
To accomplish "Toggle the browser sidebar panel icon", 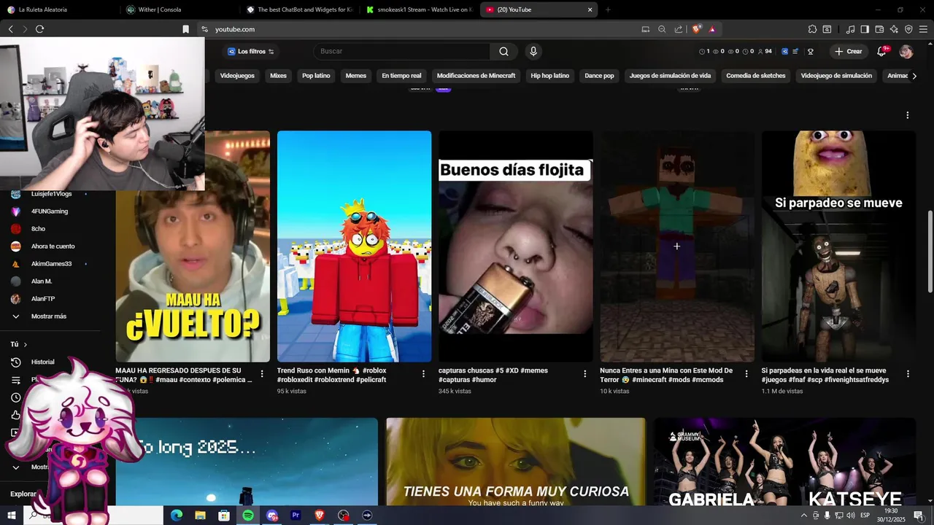I will [x=865, y=29].
